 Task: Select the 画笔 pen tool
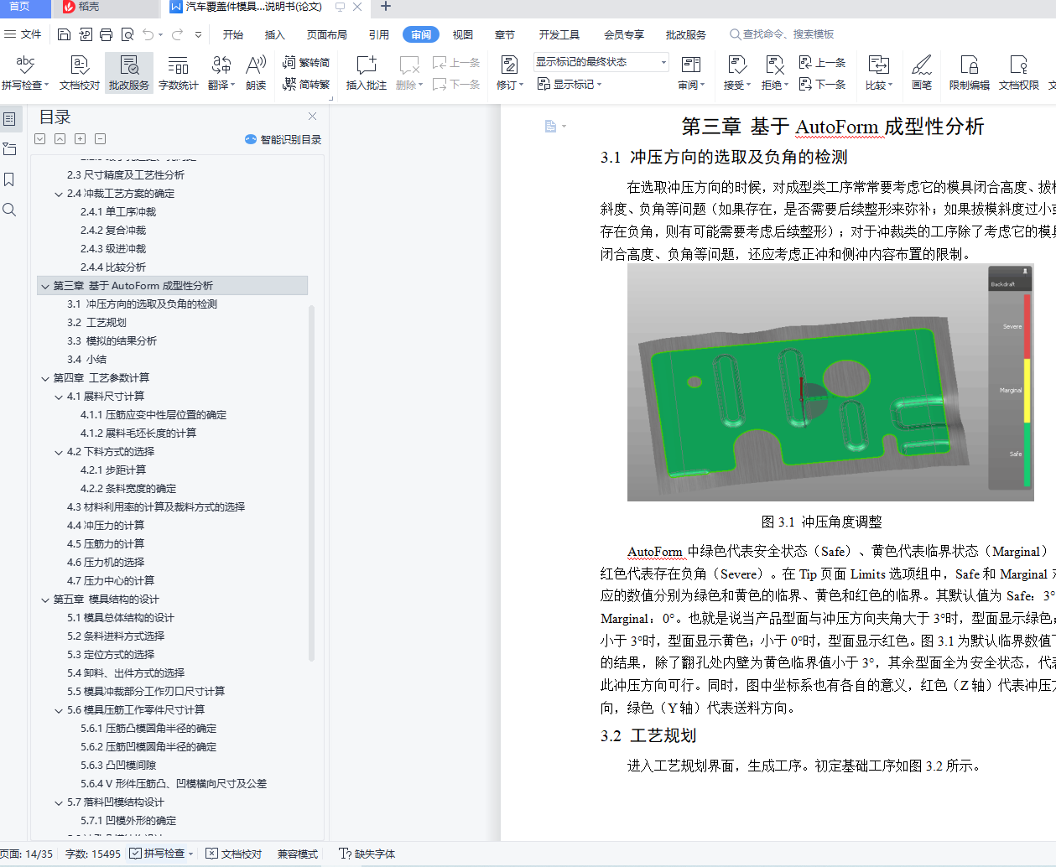[x=922, y=72]
